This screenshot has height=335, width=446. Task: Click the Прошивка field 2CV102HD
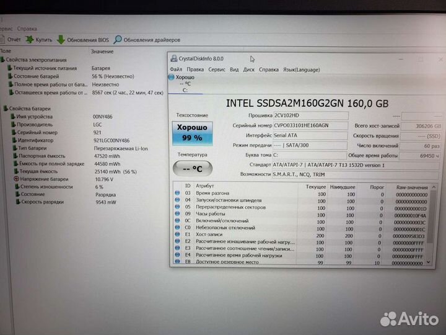point(310,115)
